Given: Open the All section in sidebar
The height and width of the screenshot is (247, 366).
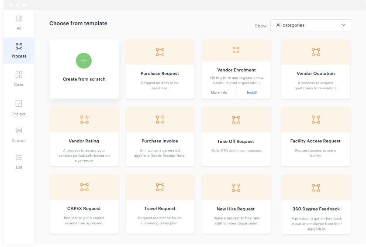Looking at the screenshot, I should [19, 23].
